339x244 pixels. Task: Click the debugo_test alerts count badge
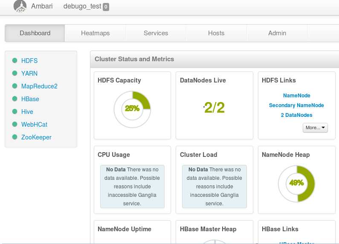pyautogui.click(x=106, y=7)
